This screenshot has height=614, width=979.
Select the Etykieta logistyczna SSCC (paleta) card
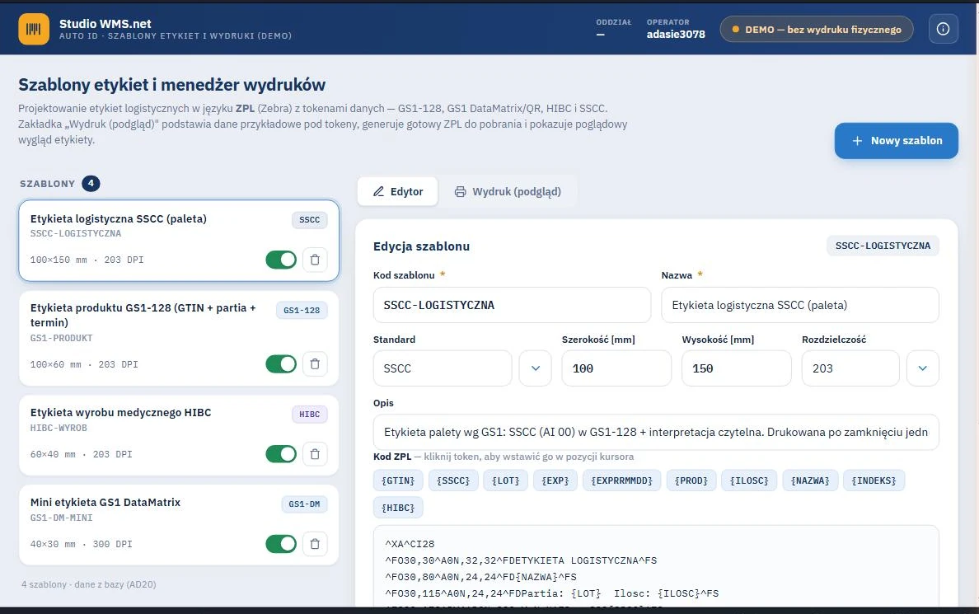(x=179, y=241)
